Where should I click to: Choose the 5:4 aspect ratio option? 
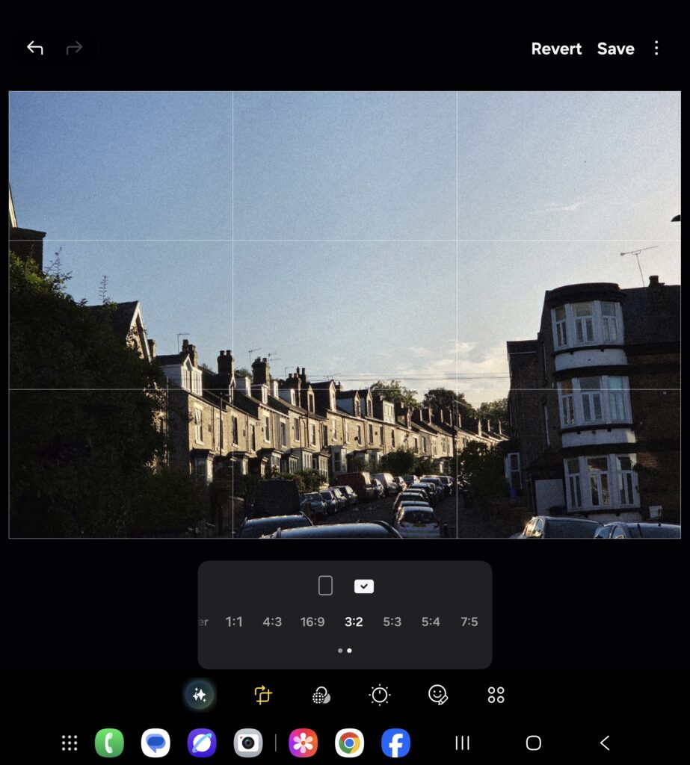[x=430, y=621]
